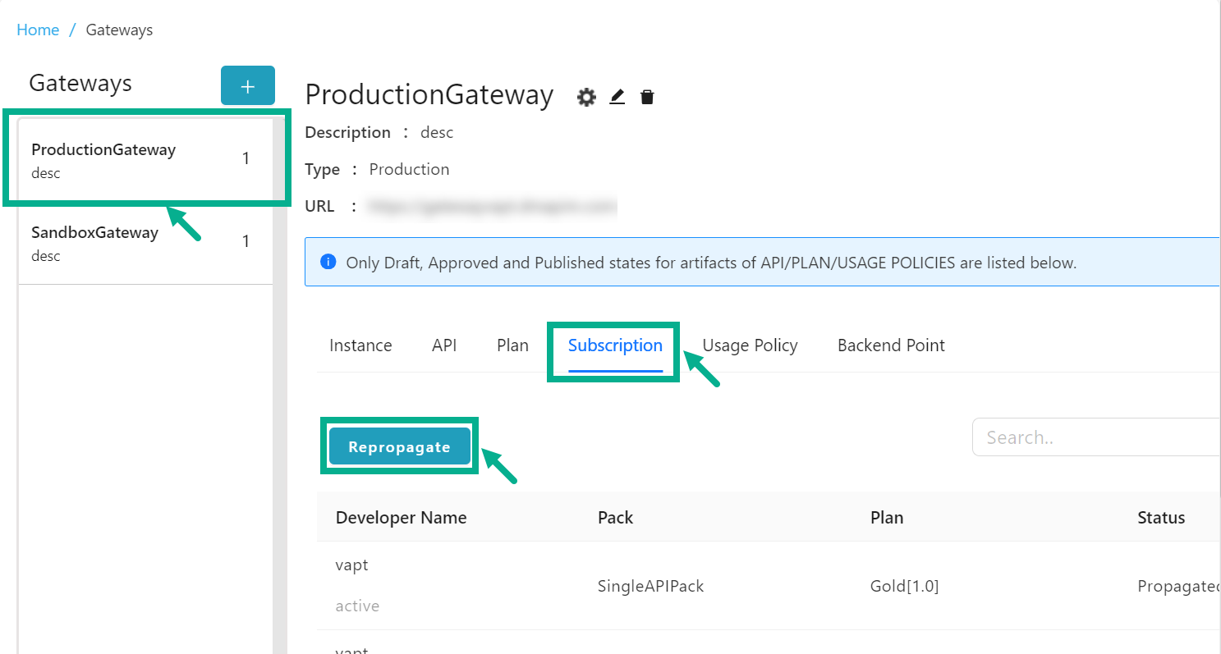Click the Gold[1.0] plan entry

click(904, 585)
